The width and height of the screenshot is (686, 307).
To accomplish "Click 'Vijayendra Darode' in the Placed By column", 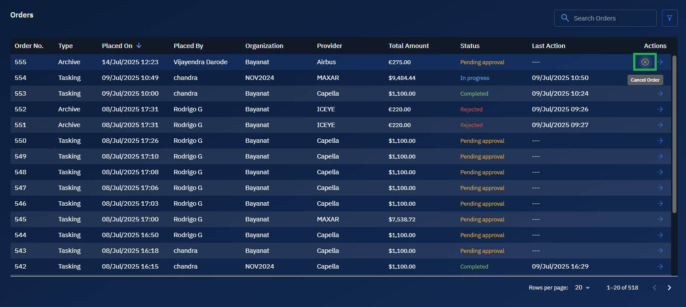I will coord(200,62).
